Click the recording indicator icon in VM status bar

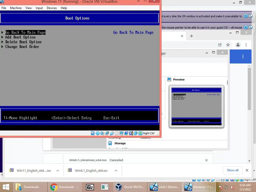(126, 133)
